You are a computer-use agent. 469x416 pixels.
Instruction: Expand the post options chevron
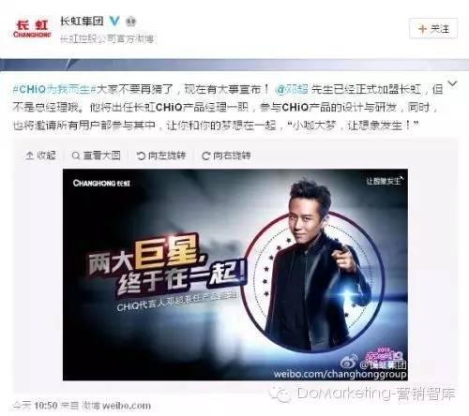[452, 83]
